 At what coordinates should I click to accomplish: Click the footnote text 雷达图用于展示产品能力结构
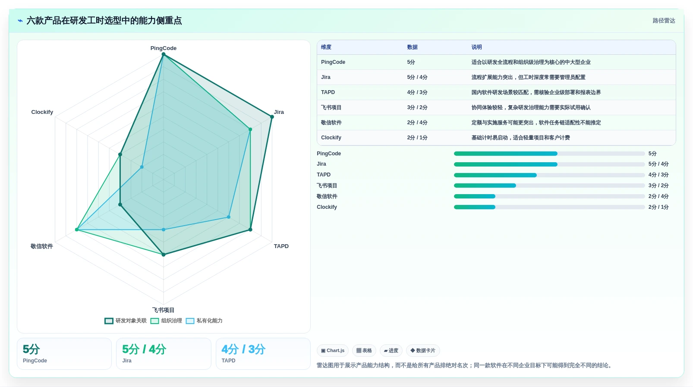point(464,365)
